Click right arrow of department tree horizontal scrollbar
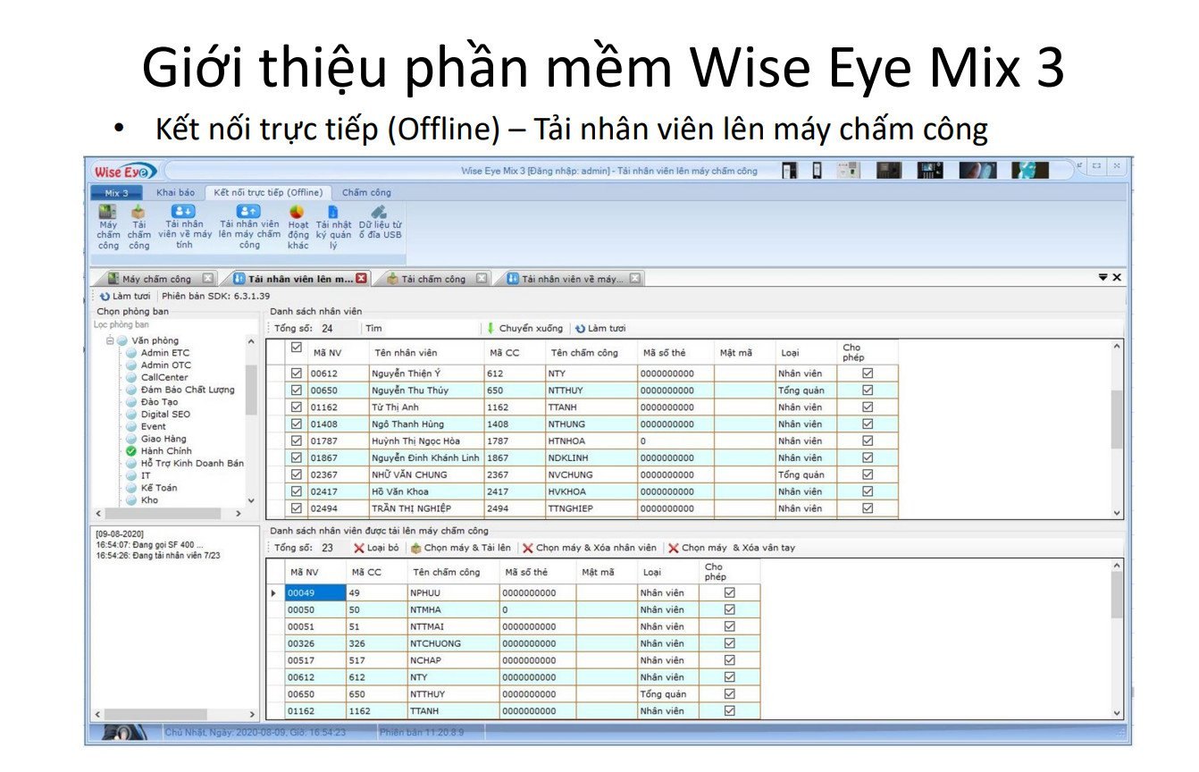Viewport: 1199px width, 772px height. pyautogui.click(x=238, y=514)
